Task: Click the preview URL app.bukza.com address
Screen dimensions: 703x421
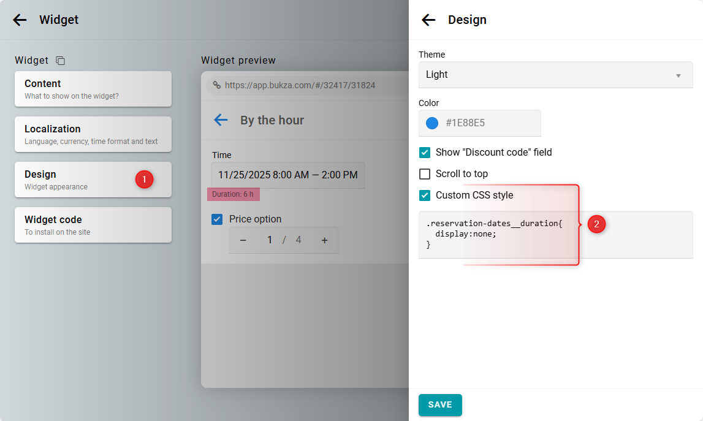Action: [300, 85]
